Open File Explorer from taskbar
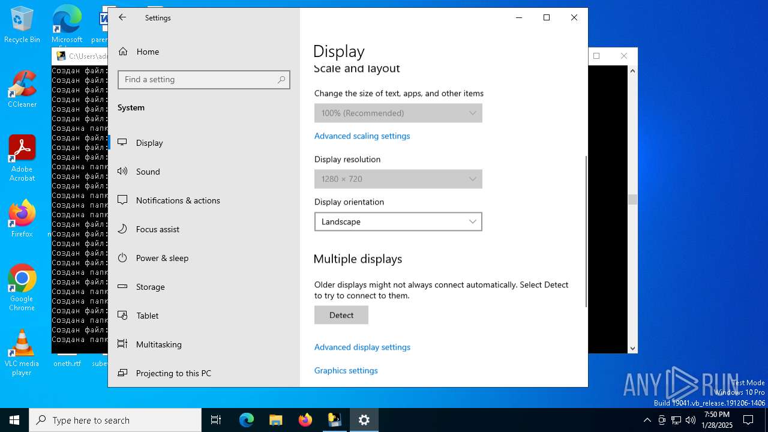Viewport: 768px width, 432px height. [x=275, y=420]
